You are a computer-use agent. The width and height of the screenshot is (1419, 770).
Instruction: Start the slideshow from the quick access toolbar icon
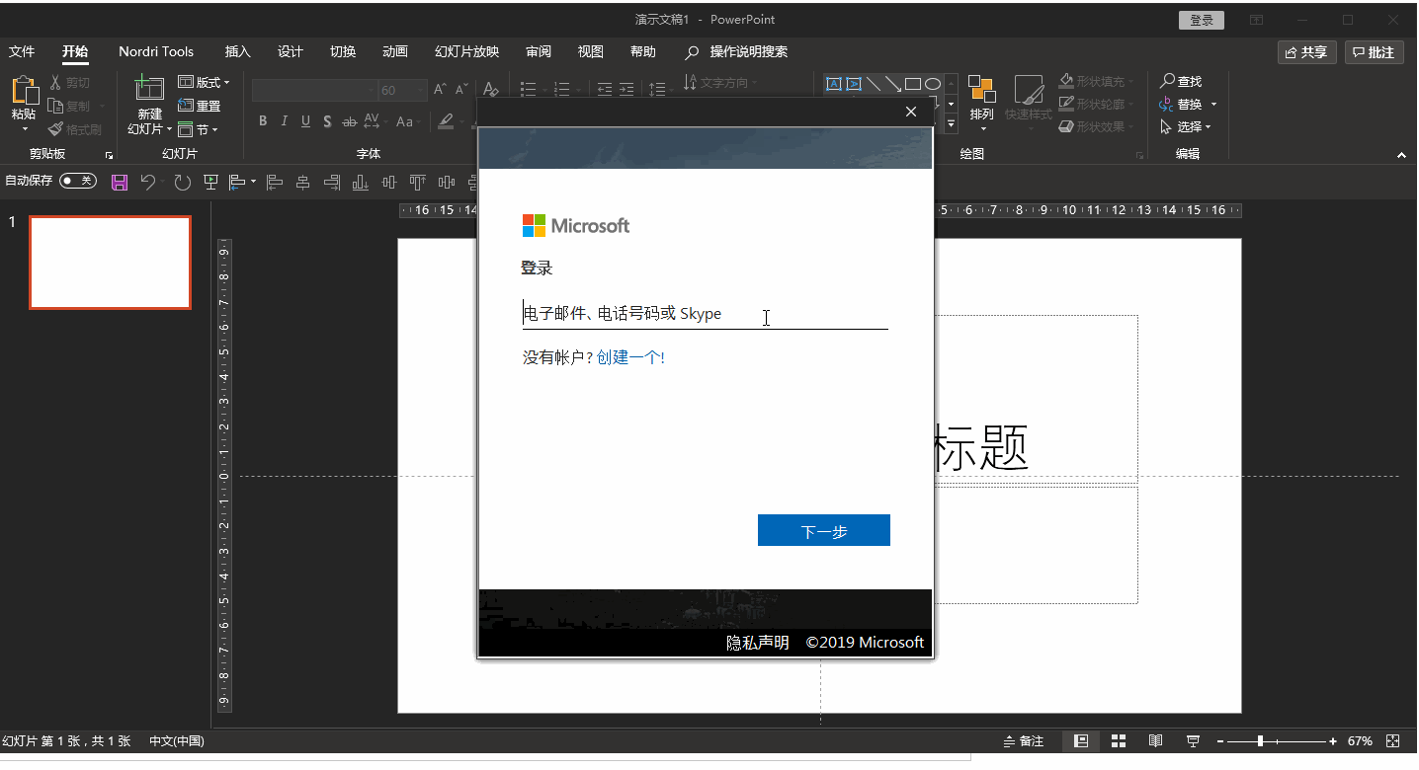(210, 182)
